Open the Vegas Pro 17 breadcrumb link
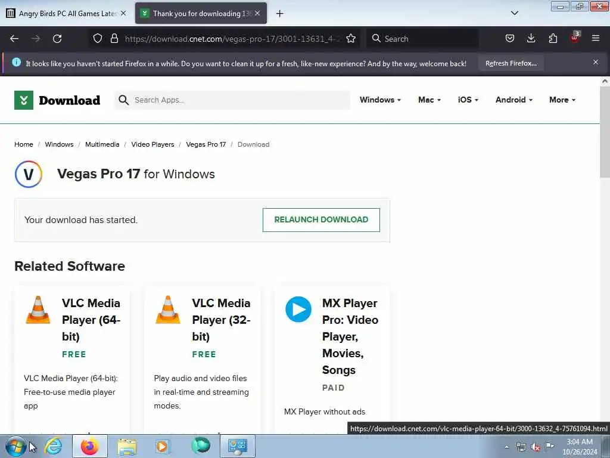 (x=206, y=144)
